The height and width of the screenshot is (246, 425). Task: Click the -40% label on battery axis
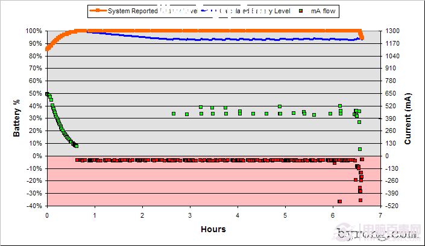click(x=34, y=206)
